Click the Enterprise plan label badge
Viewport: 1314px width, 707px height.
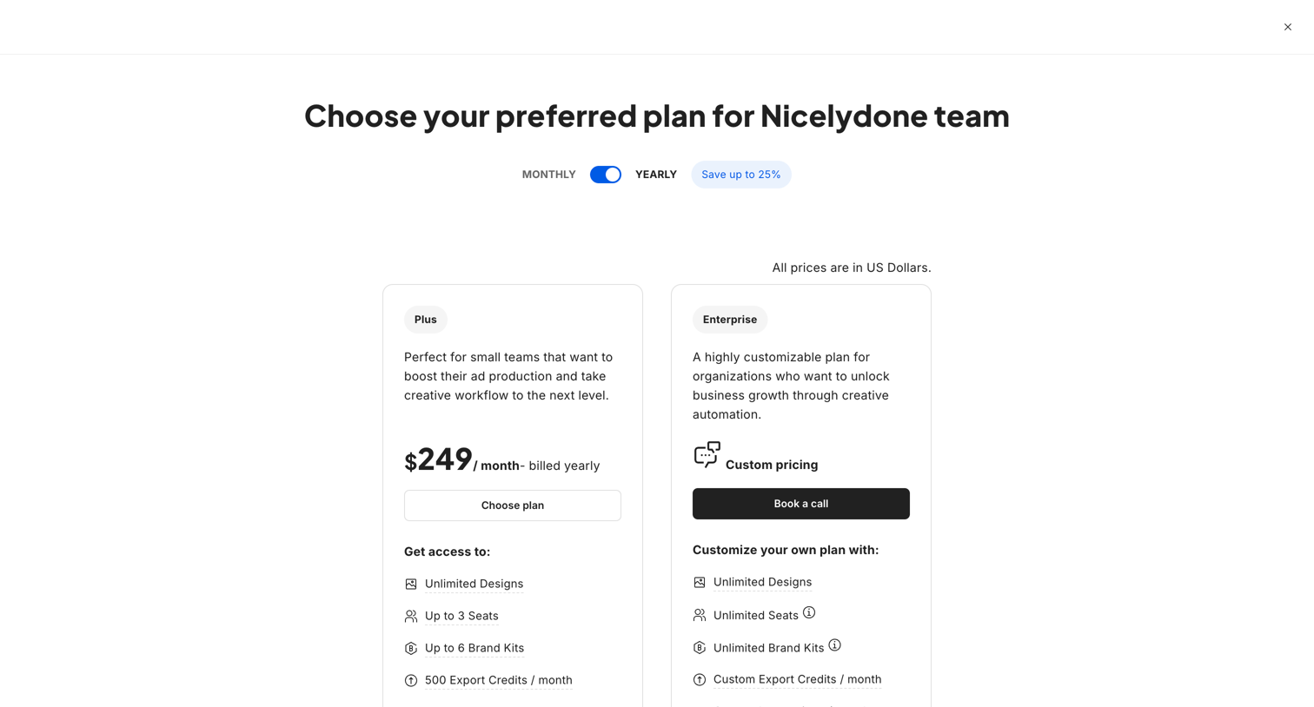[x=729, y=320]
